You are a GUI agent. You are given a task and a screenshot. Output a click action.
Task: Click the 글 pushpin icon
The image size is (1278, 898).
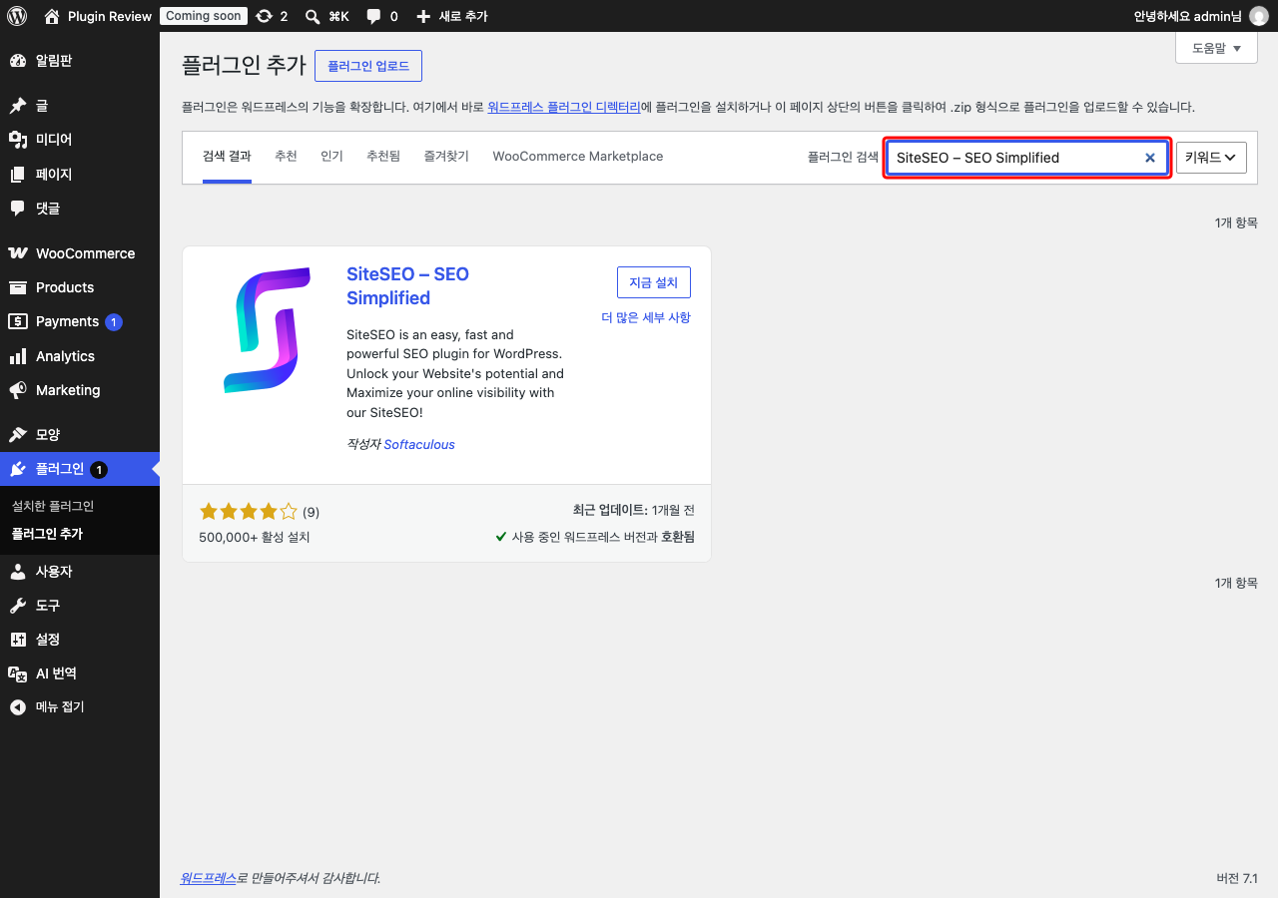click(x=17, y=106)
